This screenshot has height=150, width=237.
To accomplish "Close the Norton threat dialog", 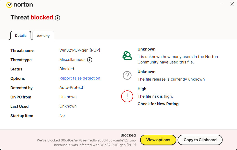I will coord(232,4).
